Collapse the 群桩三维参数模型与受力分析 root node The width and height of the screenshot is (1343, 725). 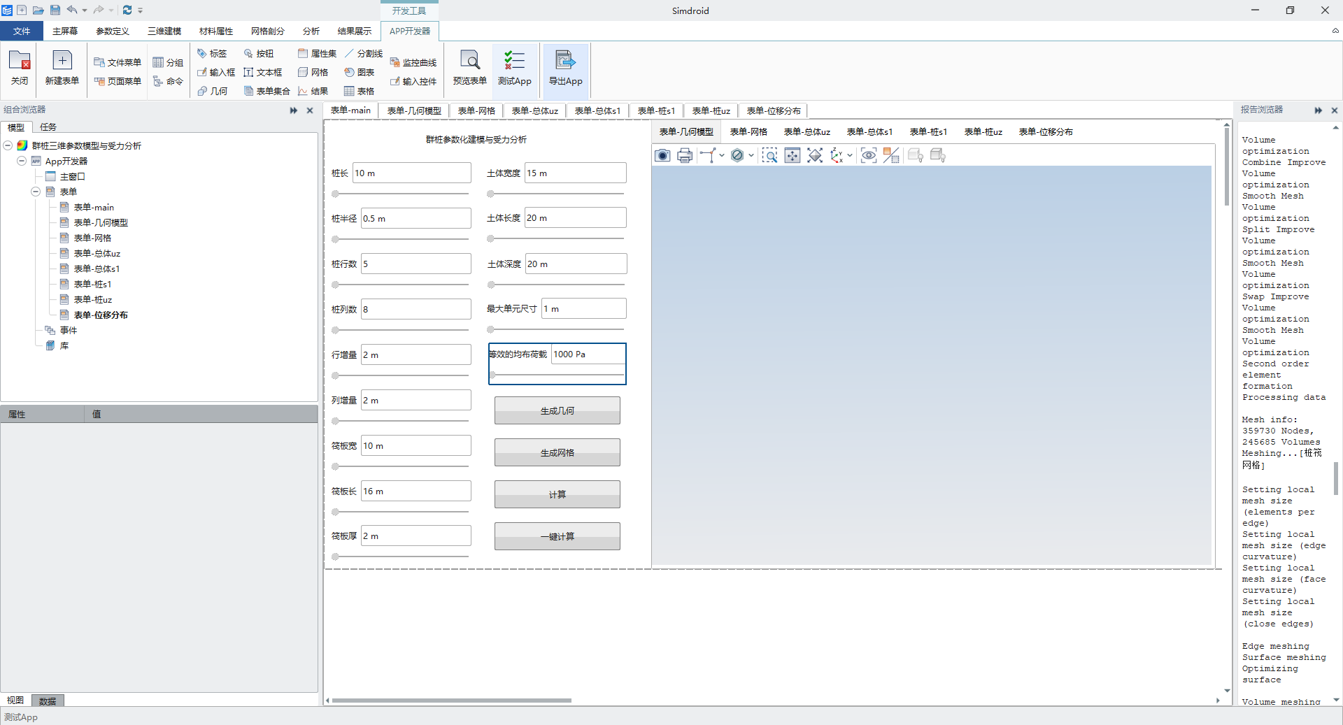(8, 145)
